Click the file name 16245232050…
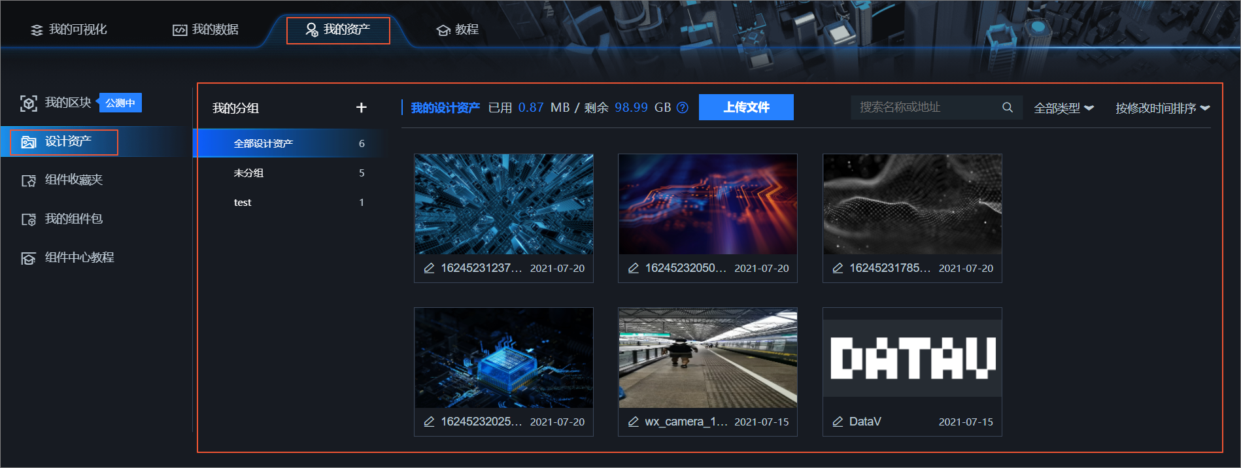Viewport: 1241px width, 468px height. point(685,268)
